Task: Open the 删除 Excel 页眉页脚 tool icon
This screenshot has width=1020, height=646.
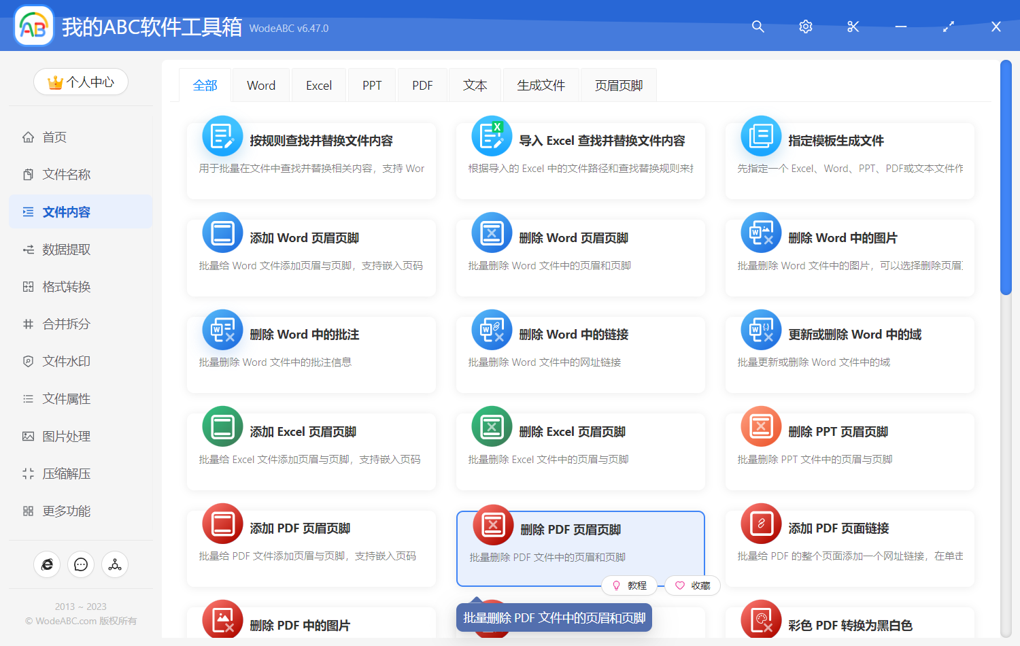Action: (x=492, y=426)
